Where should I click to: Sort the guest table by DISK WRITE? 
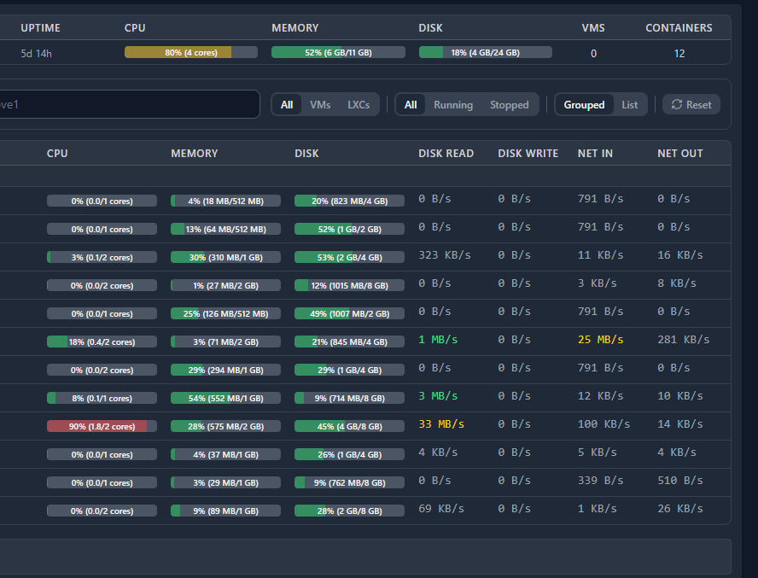coord(528,154)
